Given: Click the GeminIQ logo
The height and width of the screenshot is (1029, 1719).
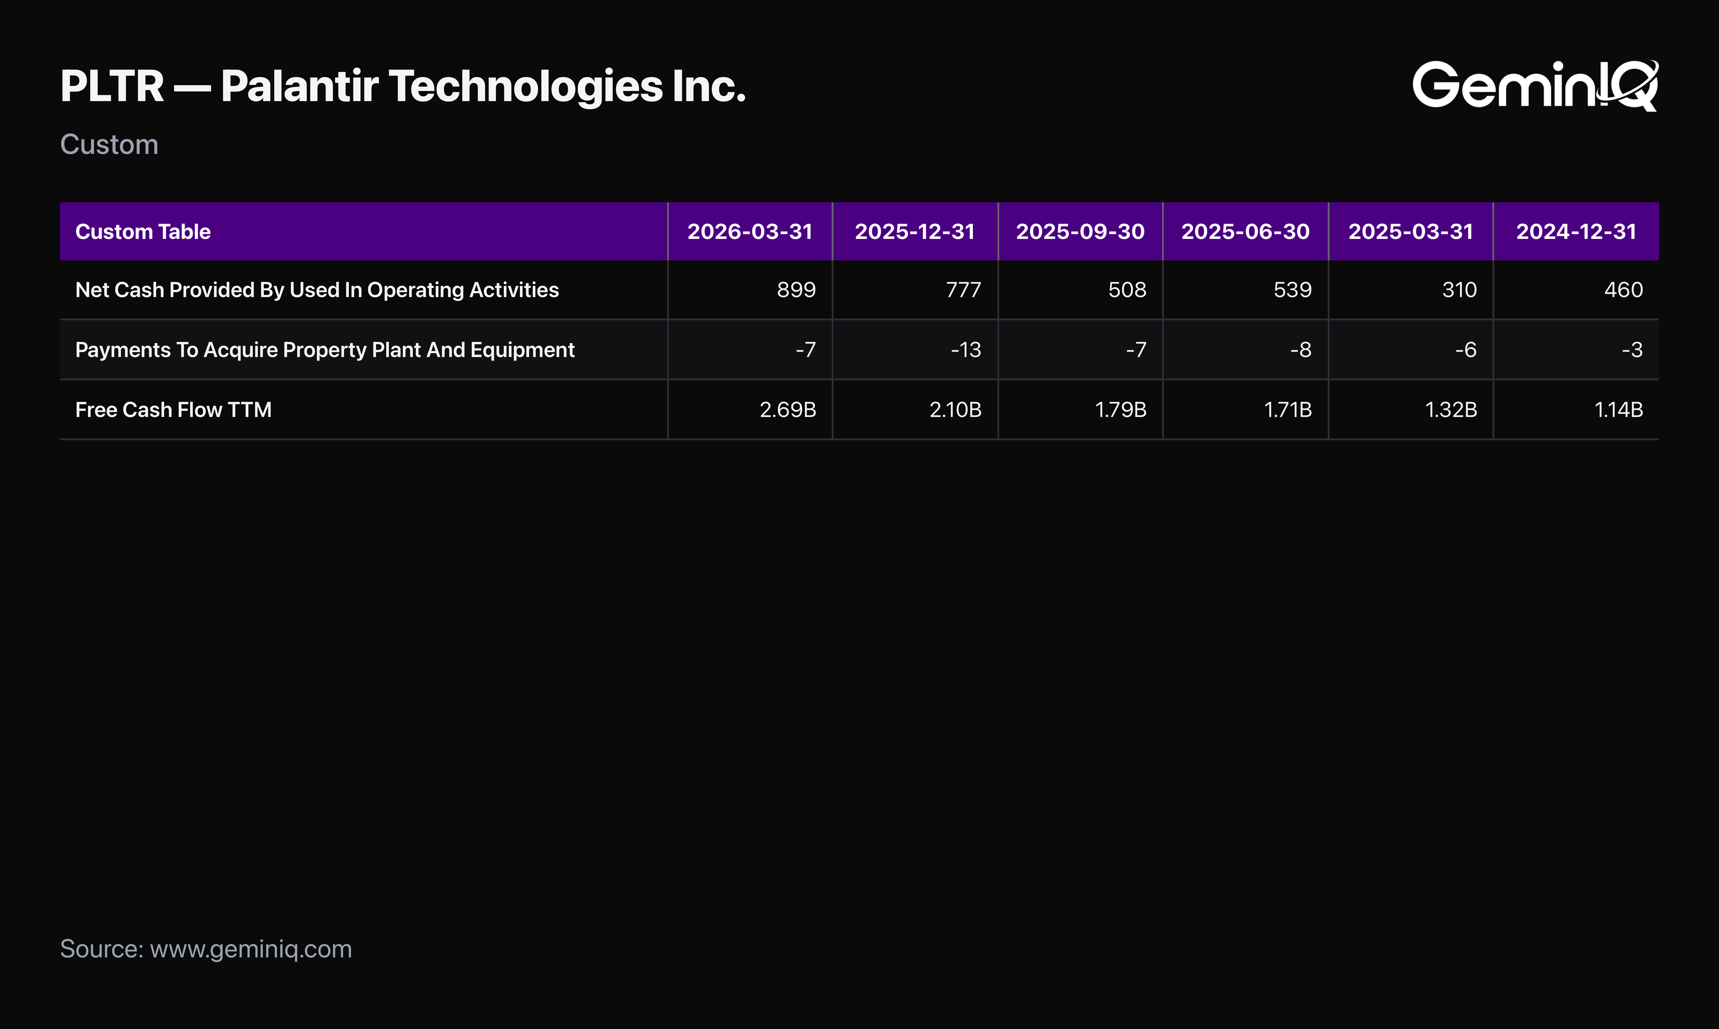Looking at the screenshot, I should coord(1535,85).
